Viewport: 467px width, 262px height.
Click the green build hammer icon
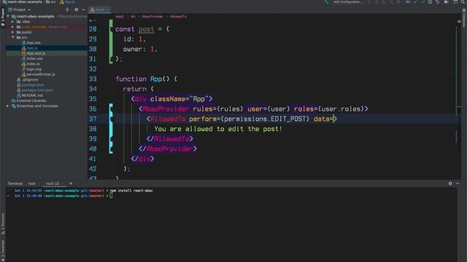(x=326, y=2)
